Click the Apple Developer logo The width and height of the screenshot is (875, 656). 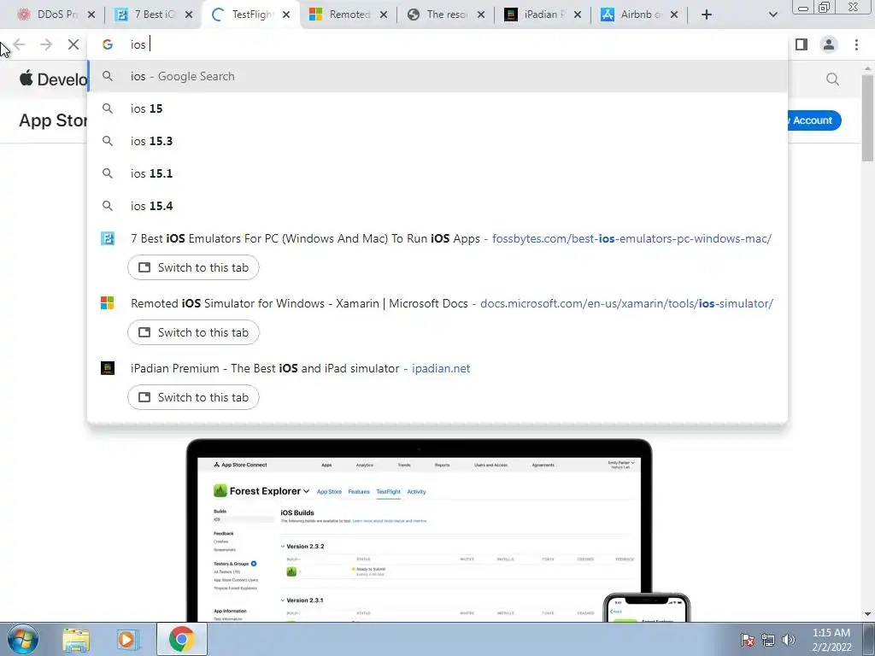52,79
